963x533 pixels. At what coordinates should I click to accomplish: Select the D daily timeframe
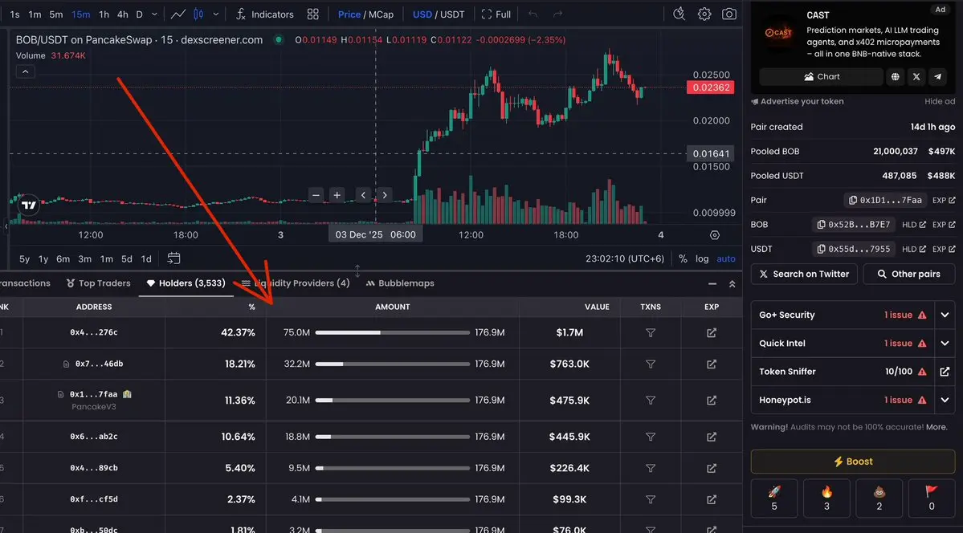(140, 14)
